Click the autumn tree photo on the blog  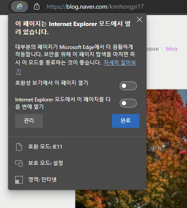[x=167, y=149]
